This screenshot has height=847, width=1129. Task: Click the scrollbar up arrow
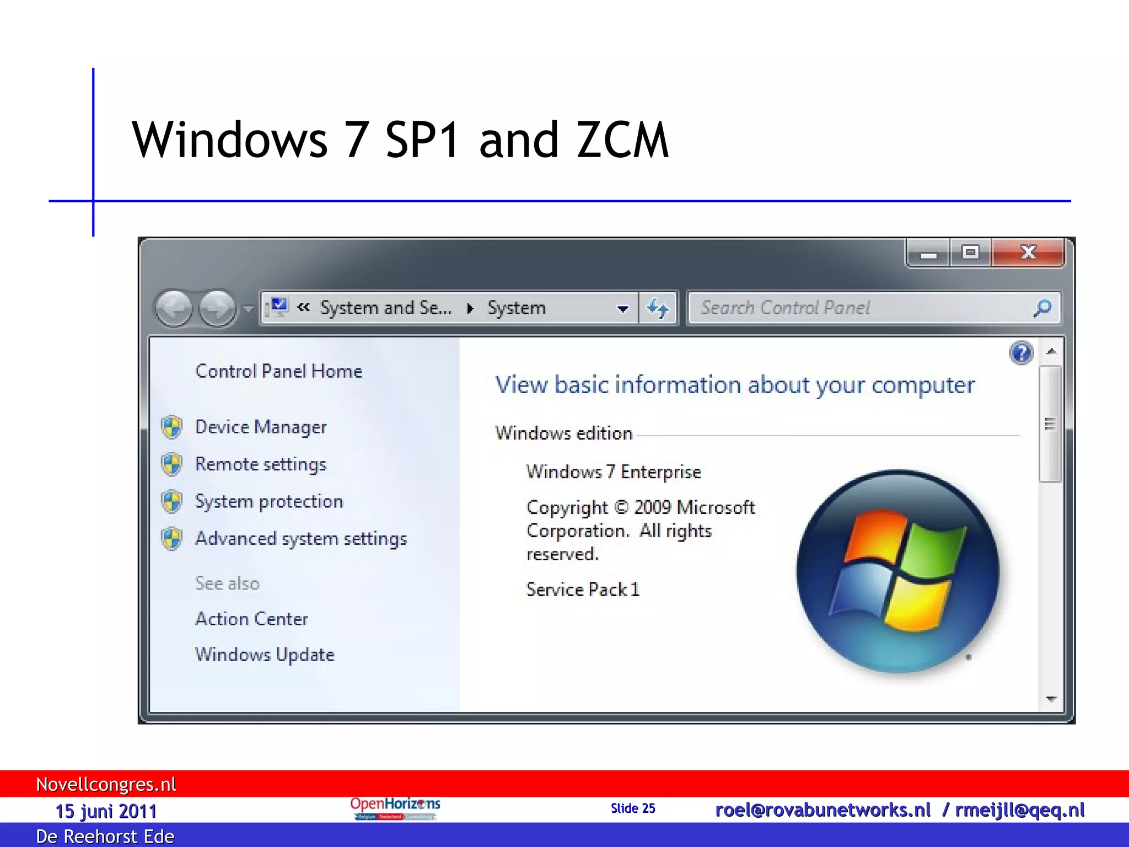coord(1051,351)
